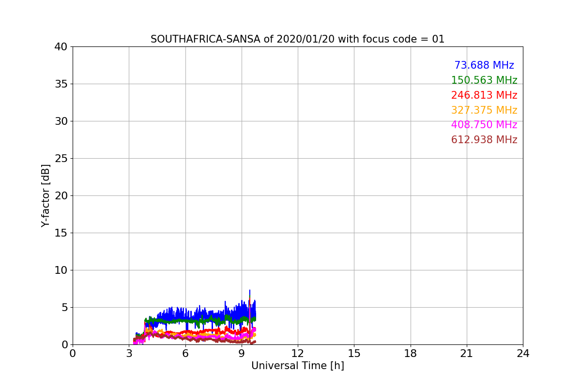Click the x-axis tick label 9
Viewport: 581px width, 387px height.
pos(242,354)
